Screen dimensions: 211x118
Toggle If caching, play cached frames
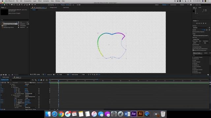193,49
